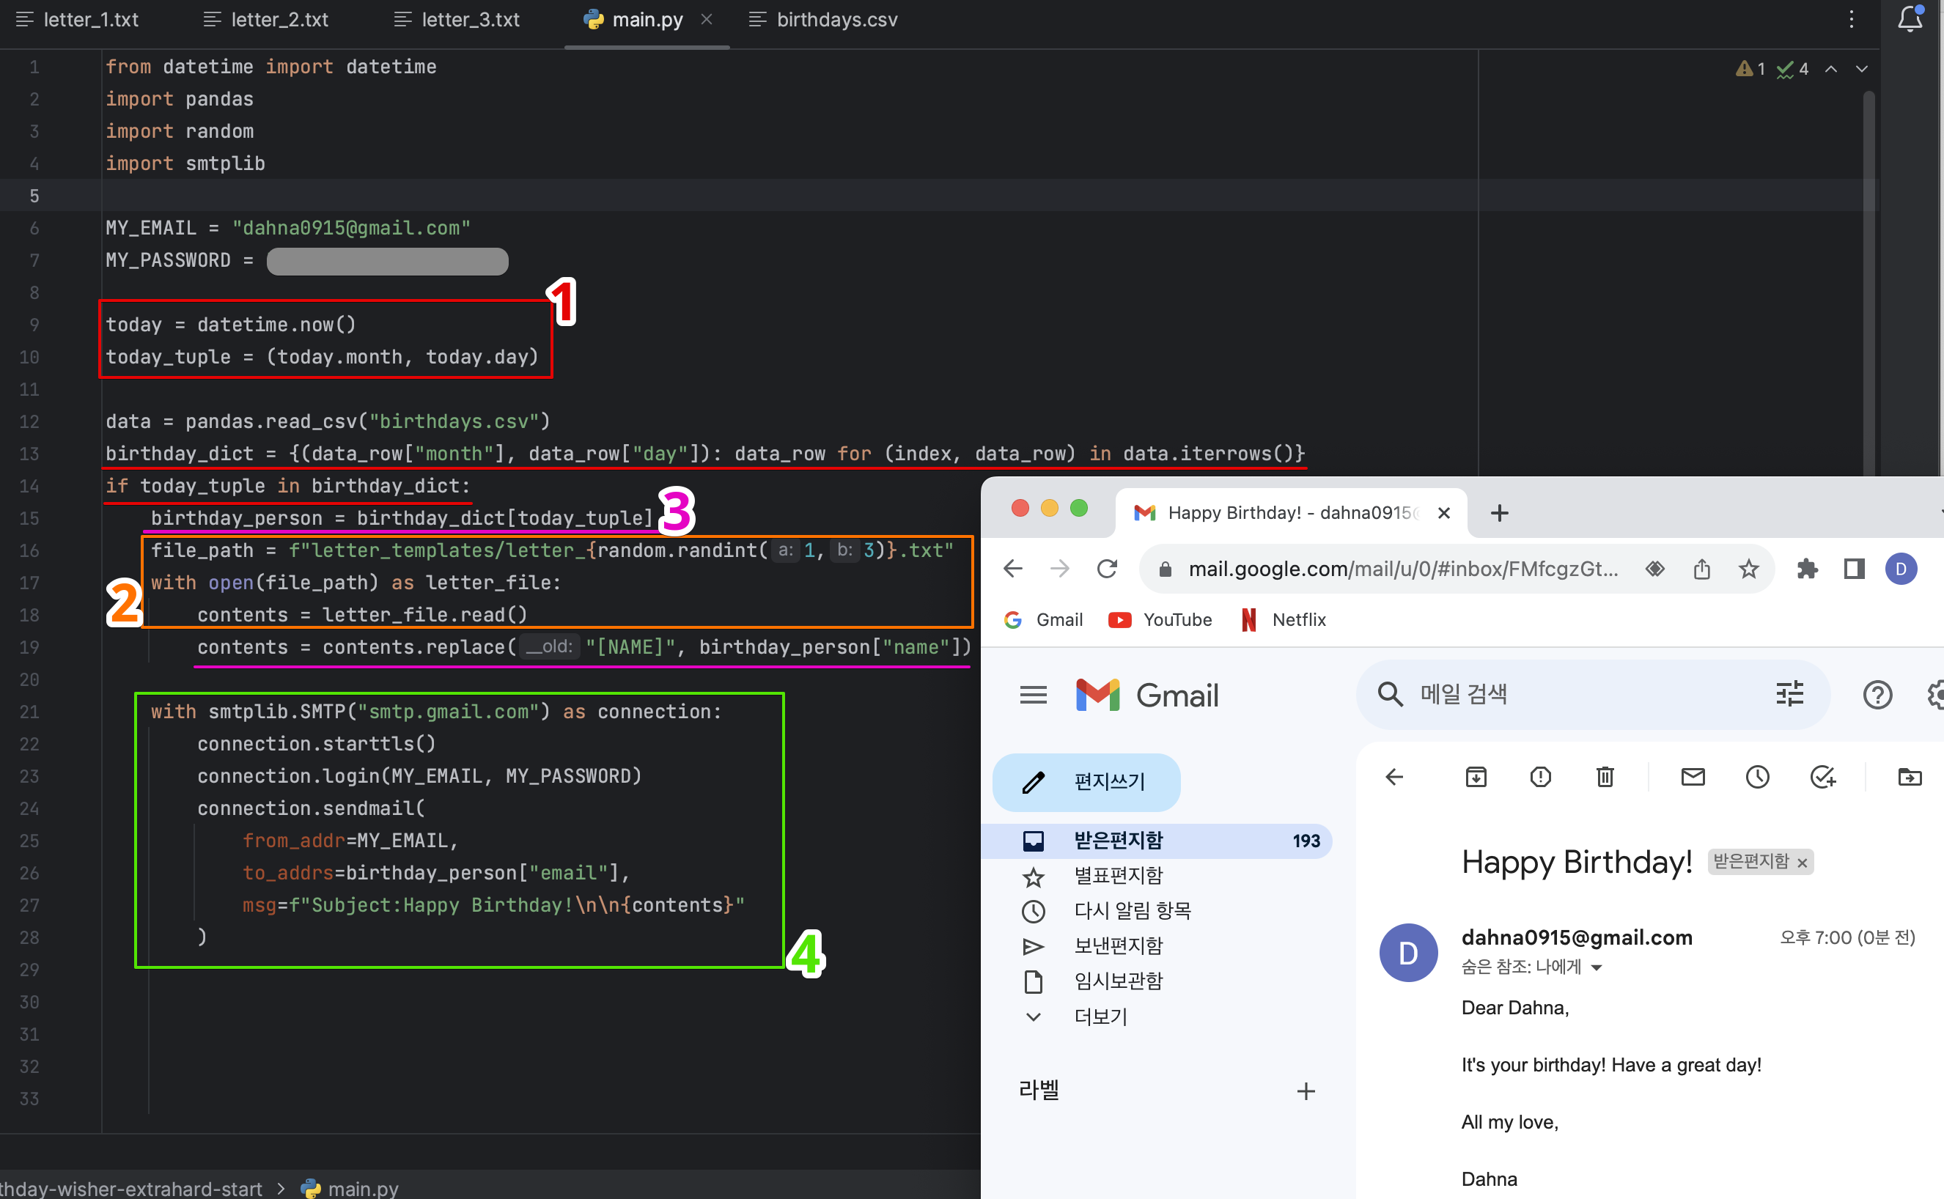Open the Chrome profile avatar D
The height and width of the screenshot is (1199, 1944).
(x=1900, y=569)
